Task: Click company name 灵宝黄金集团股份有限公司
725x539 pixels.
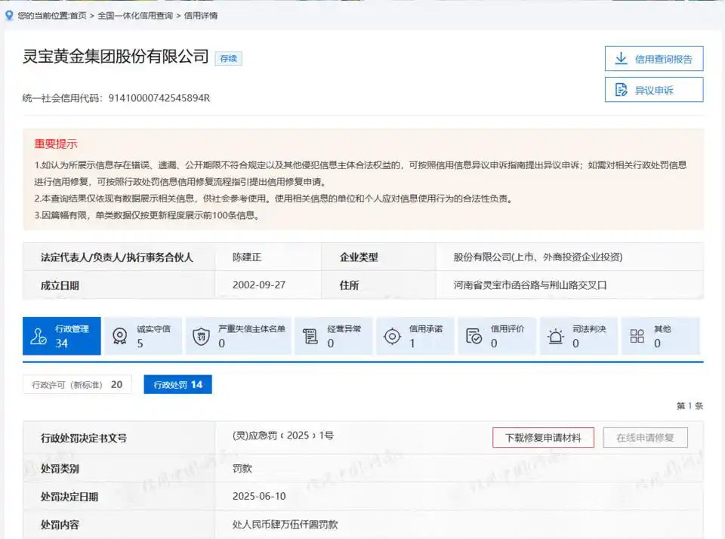Action: click(x=116, y=57)
